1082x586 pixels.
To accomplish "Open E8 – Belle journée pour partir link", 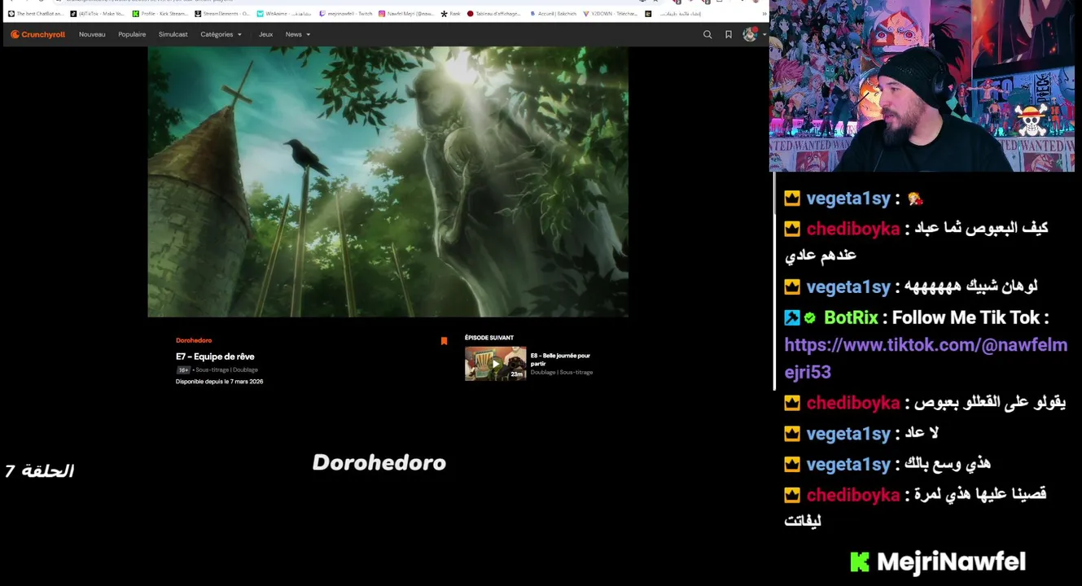I will coord(560,359).
